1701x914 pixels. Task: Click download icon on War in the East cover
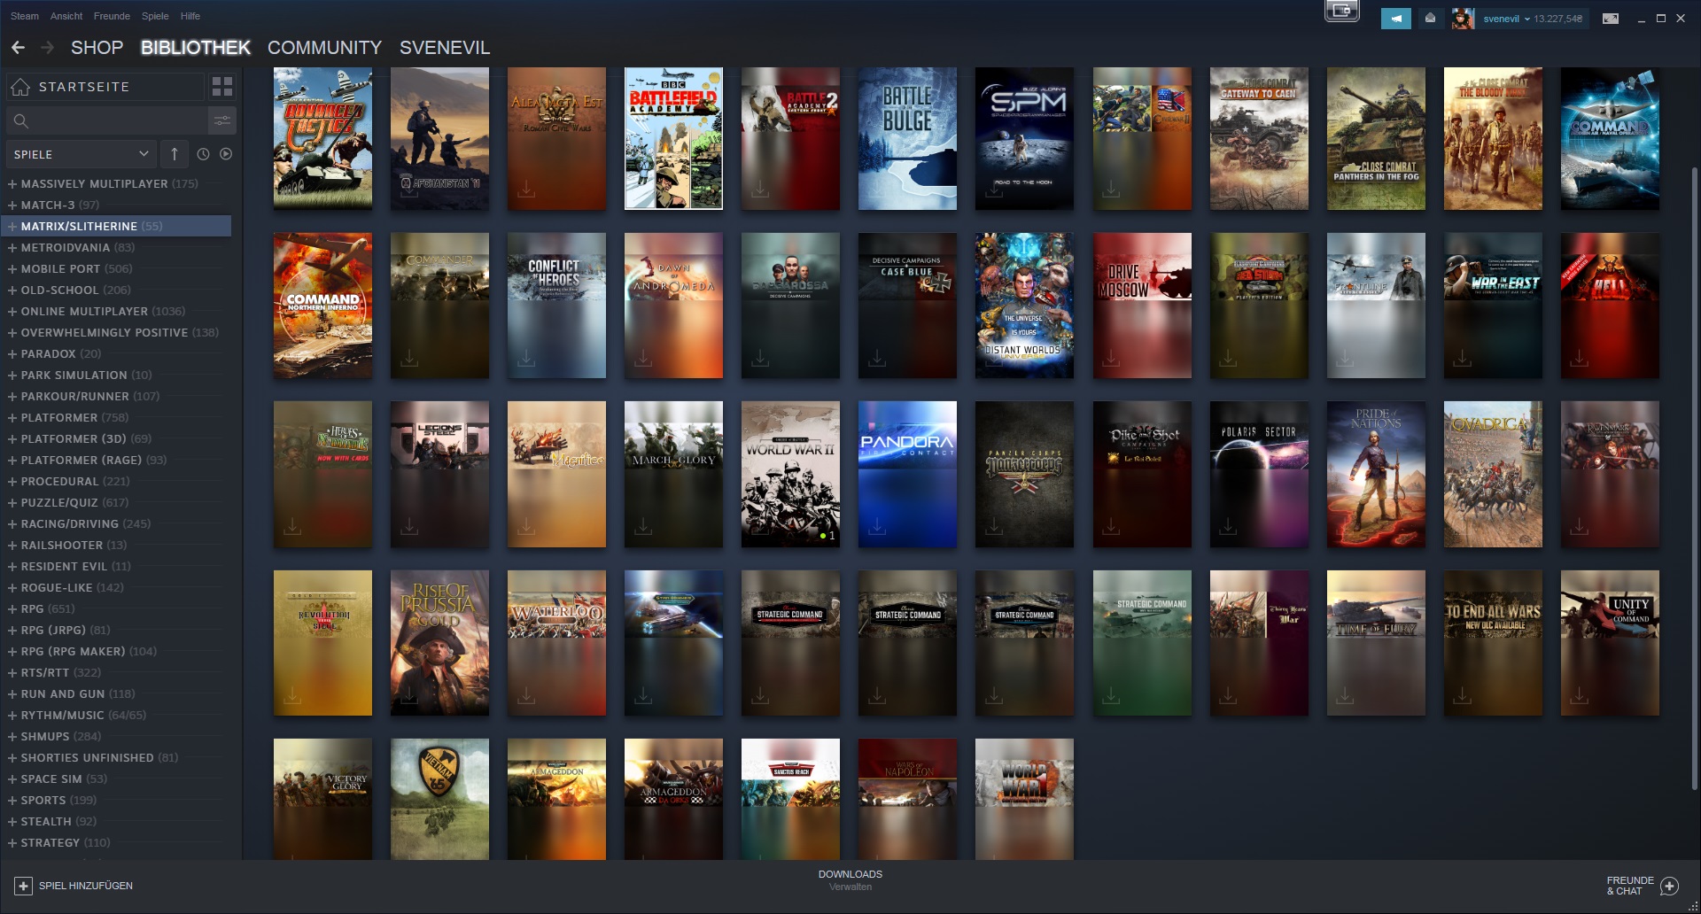(x=1462, y=358)
